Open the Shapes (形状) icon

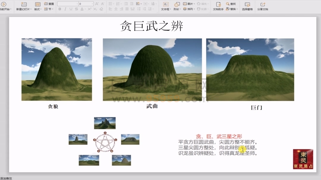[x=177, y=4]
